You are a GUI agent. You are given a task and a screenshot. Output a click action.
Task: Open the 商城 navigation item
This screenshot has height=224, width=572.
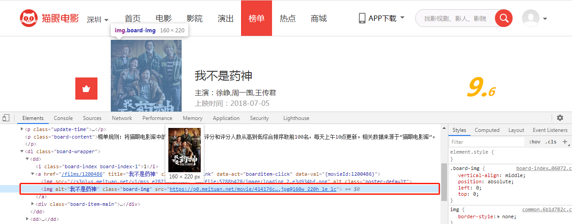click(319, 18)
